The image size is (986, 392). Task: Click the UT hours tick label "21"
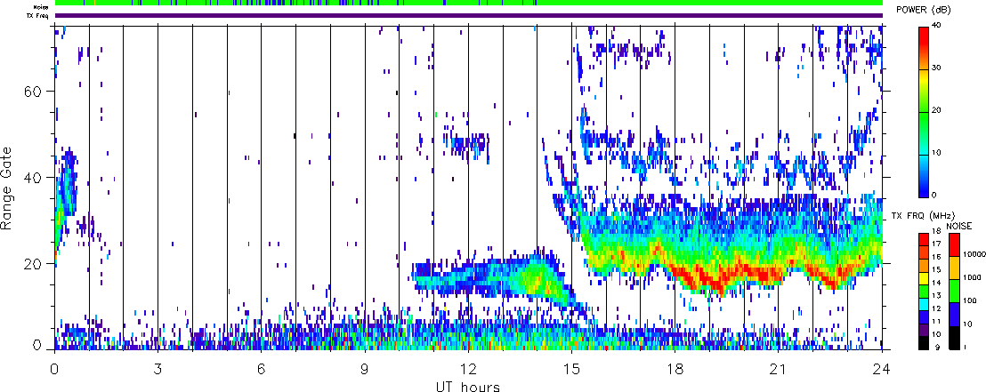[x=779, y=370]
